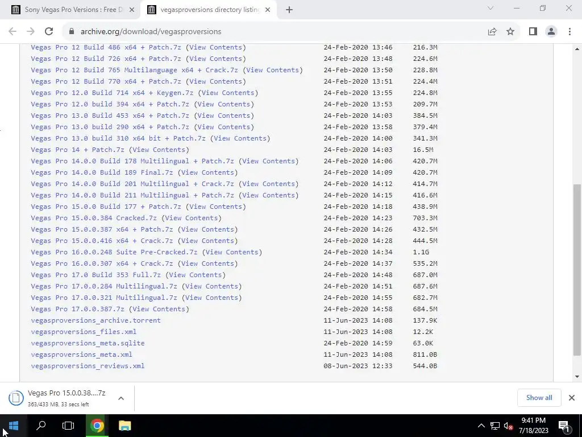View Contents of Vegas Pro 15.0.0.387 x64

coord(207,229)
